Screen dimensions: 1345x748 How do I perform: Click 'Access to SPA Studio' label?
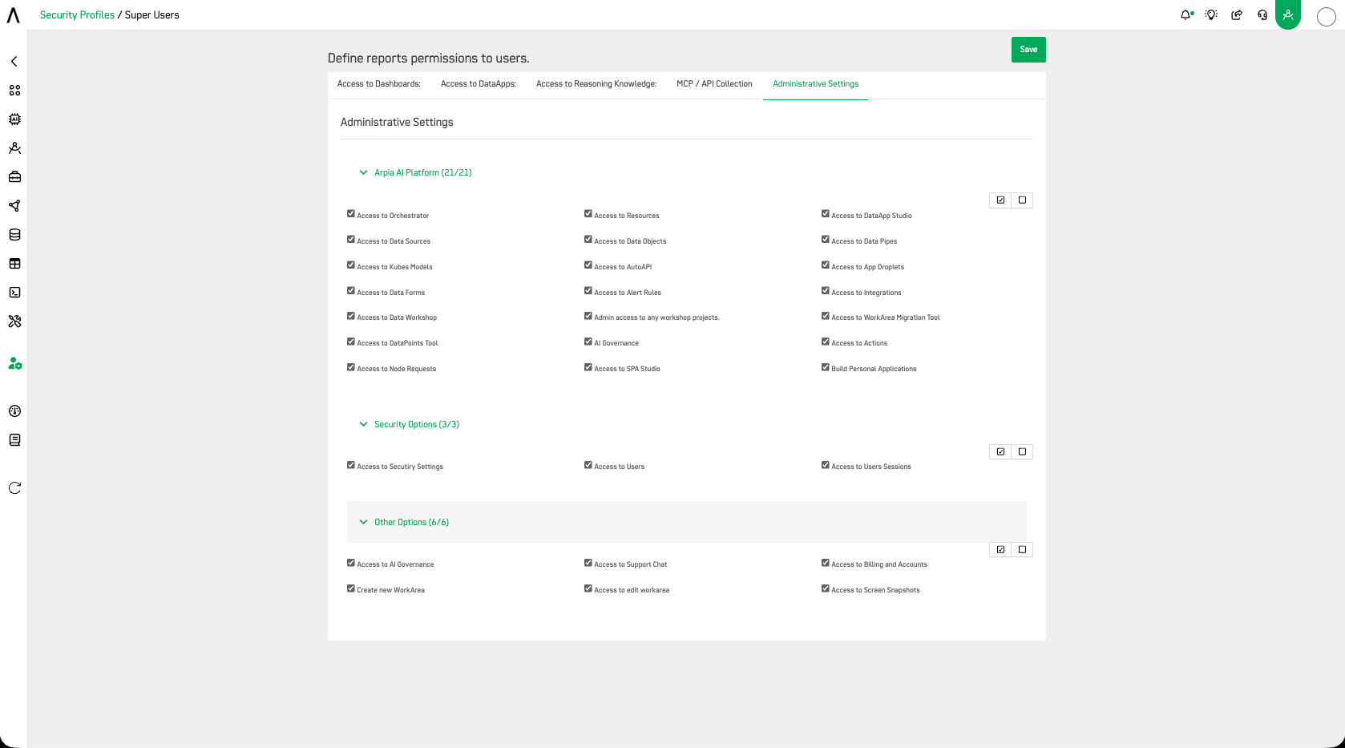click(x=627, y=370)
